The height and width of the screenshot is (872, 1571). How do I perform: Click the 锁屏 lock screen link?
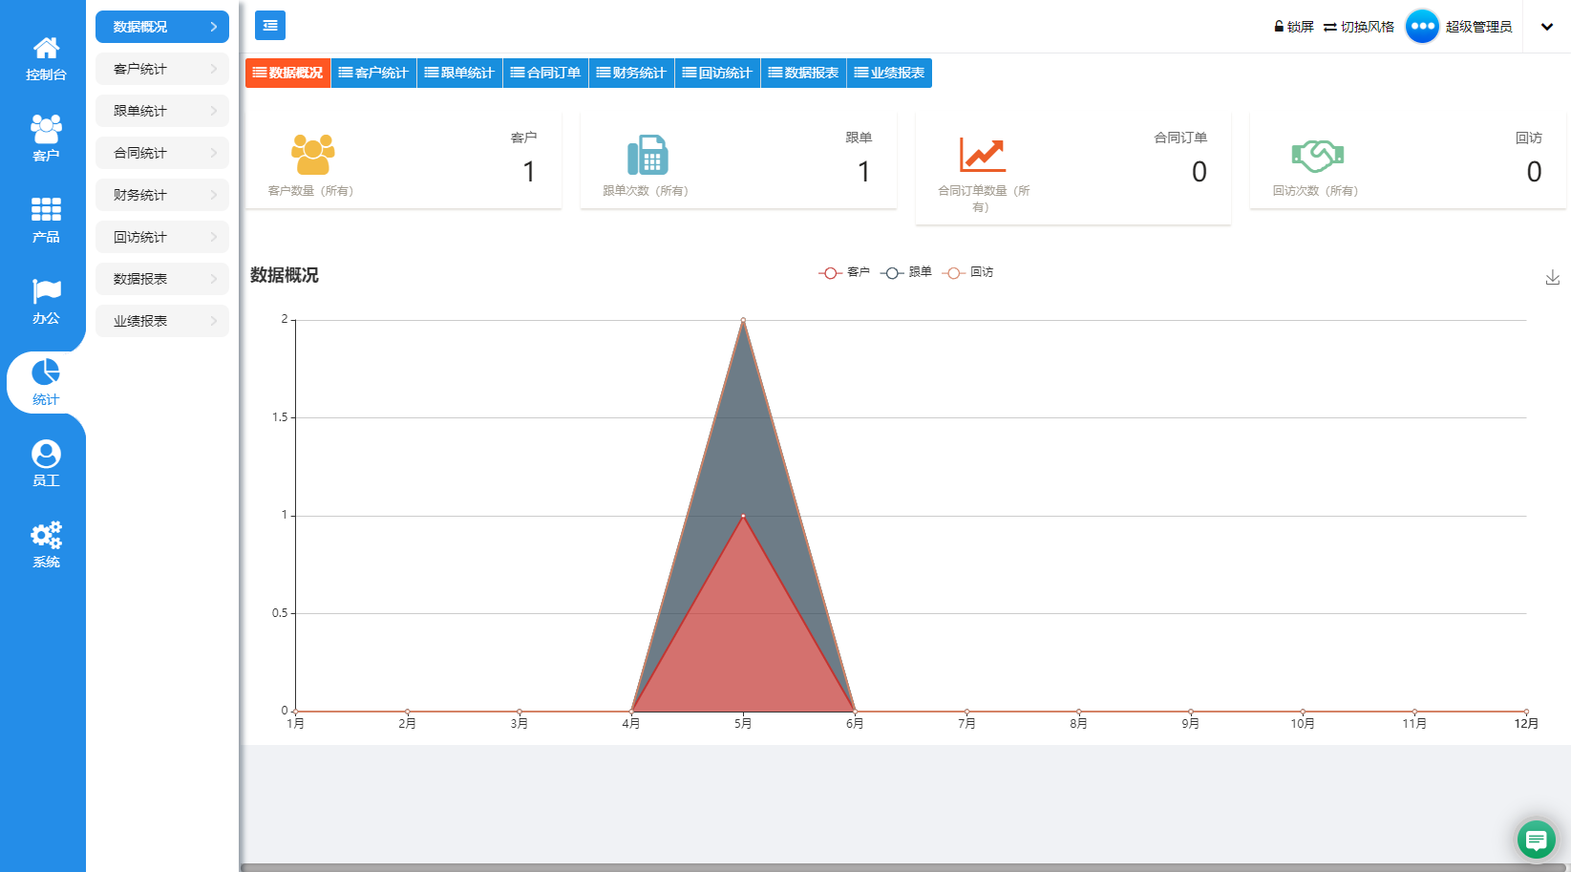pos(1294,27)
